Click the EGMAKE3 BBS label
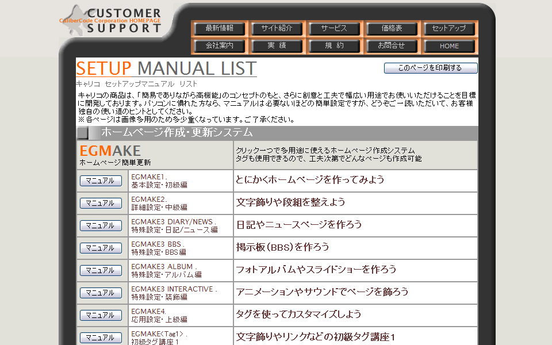The image size is (552, 345). pyautogui.click(x=159, y=248)
